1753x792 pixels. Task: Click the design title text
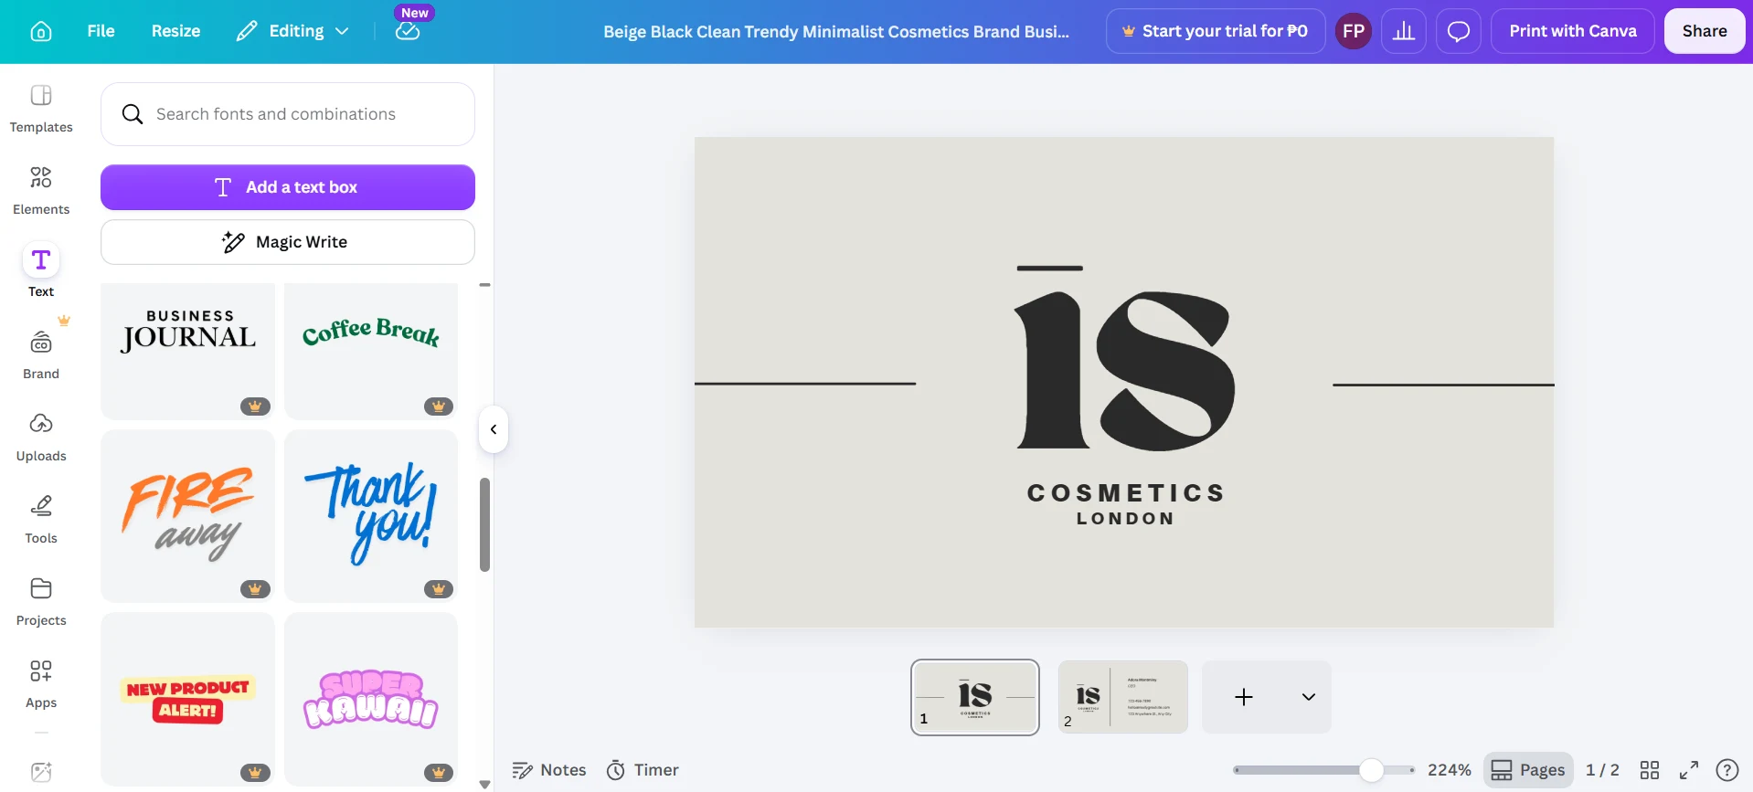click(x=835, y=32)
